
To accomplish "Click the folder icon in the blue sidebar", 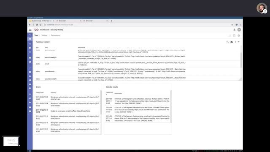I will [30, 58].
